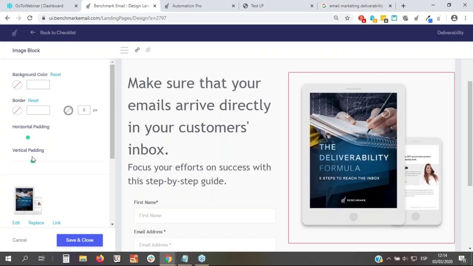The image size is (473, 266).
Task: Click Back to Checklist link
Action: pyautogui.click(x=58, y=33)
